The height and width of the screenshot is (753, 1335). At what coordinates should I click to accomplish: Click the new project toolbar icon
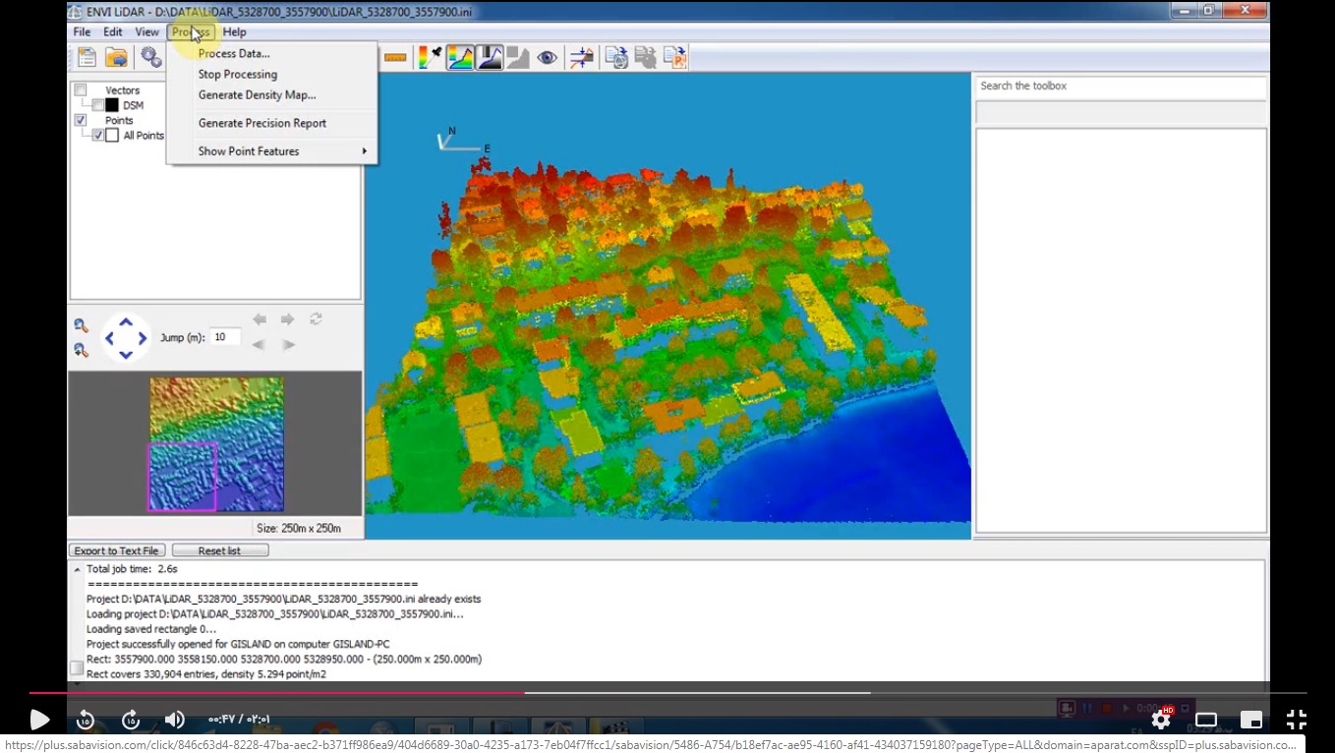tap(87, 57)
